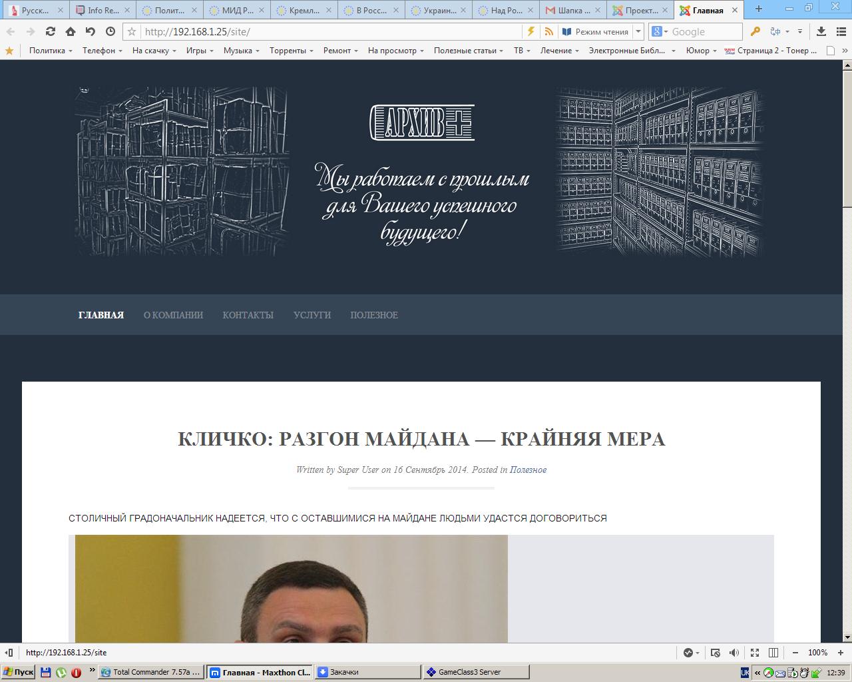Click the undo closed tab icon
852x682 pixels.
[x=90, y=31]
